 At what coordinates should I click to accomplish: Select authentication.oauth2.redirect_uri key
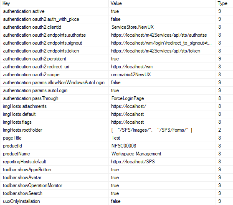36,67
